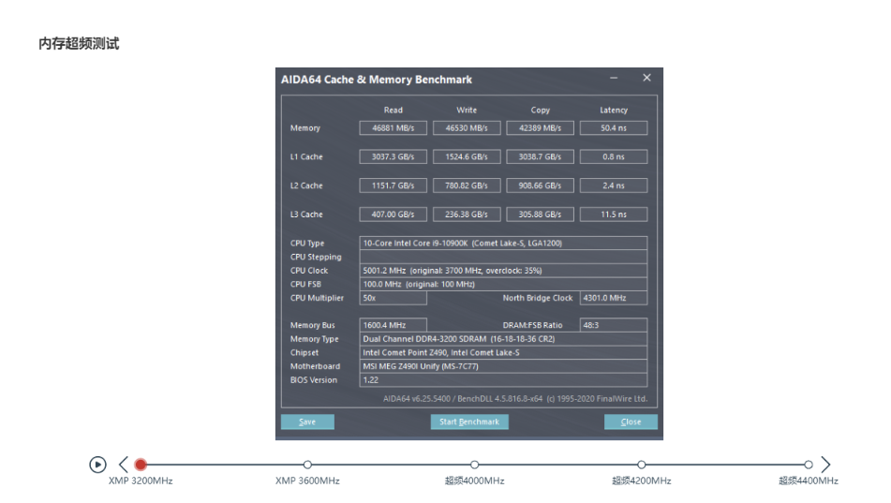
Task: Select the 超频4000MHz timeline point
Action: click(474, 465)
